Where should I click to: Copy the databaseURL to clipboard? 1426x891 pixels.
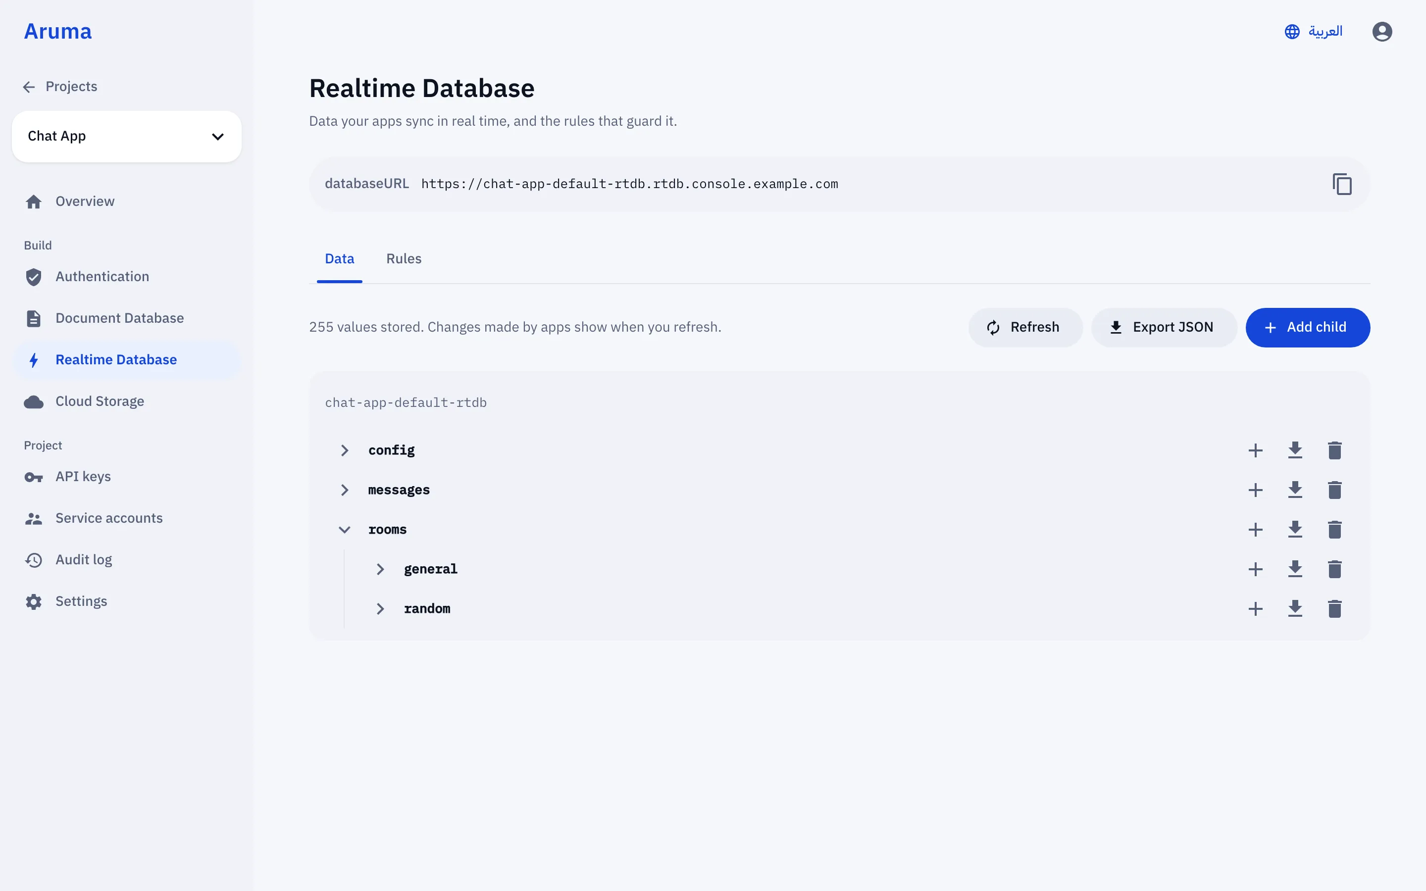click(1342, 184)
